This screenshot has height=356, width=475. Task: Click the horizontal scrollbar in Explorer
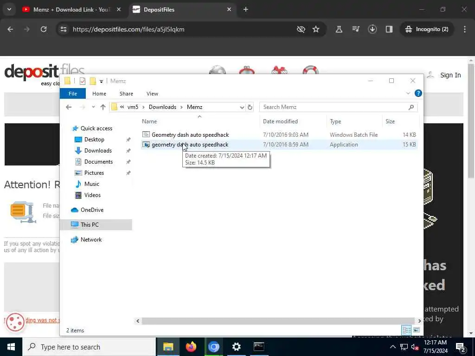pos(278,321)
